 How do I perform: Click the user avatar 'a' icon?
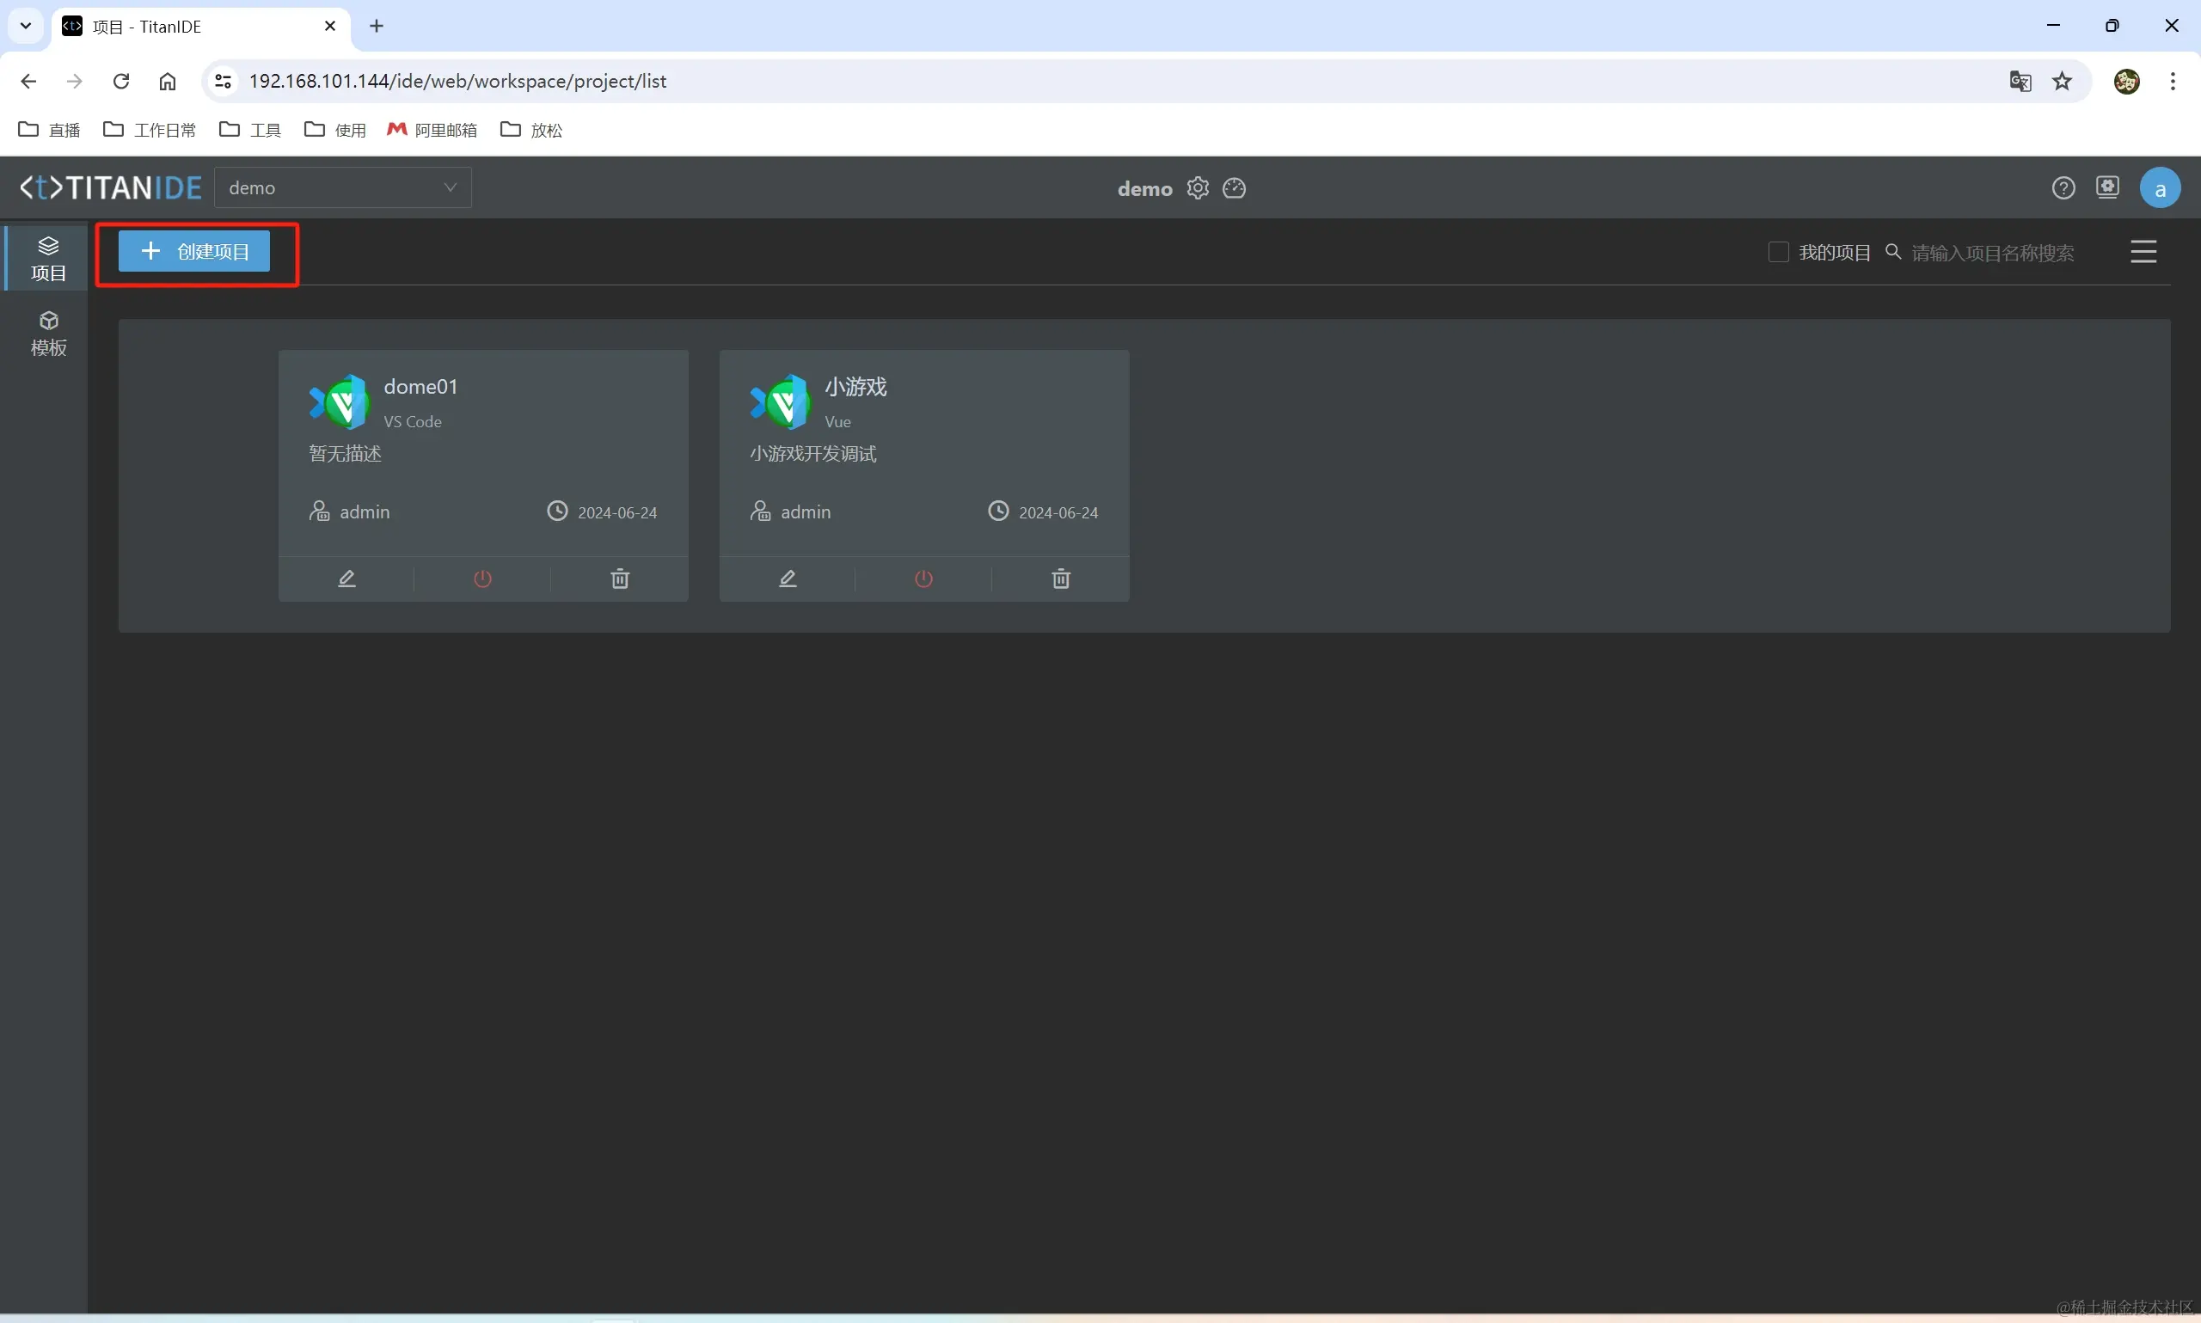(2159, 189)
